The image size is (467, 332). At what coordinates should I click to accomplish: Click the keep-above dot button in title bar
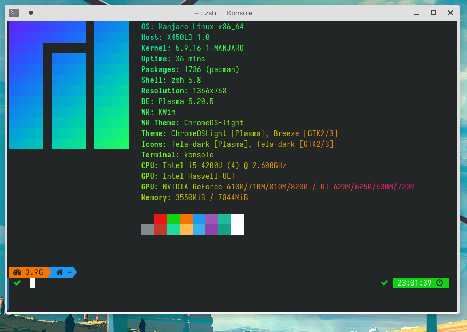30,13
